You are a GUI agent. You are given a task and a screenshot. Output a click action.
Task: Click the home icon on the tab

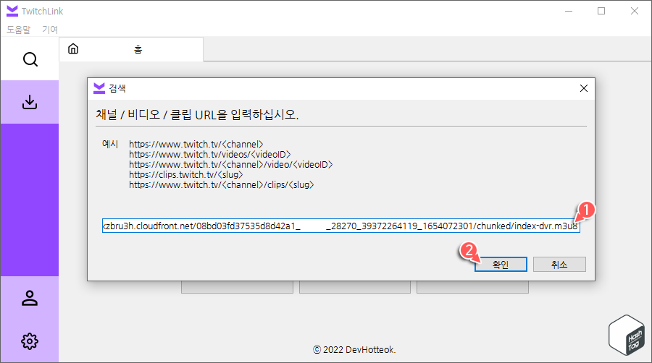click(73, 49)
